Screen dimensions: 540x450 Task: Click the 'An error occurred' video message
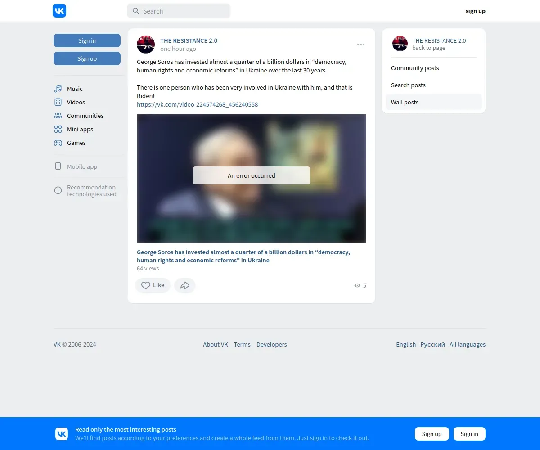tap(252, 175)
